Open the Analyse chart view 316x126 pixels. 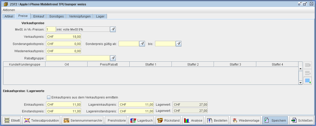click(193, 120)
